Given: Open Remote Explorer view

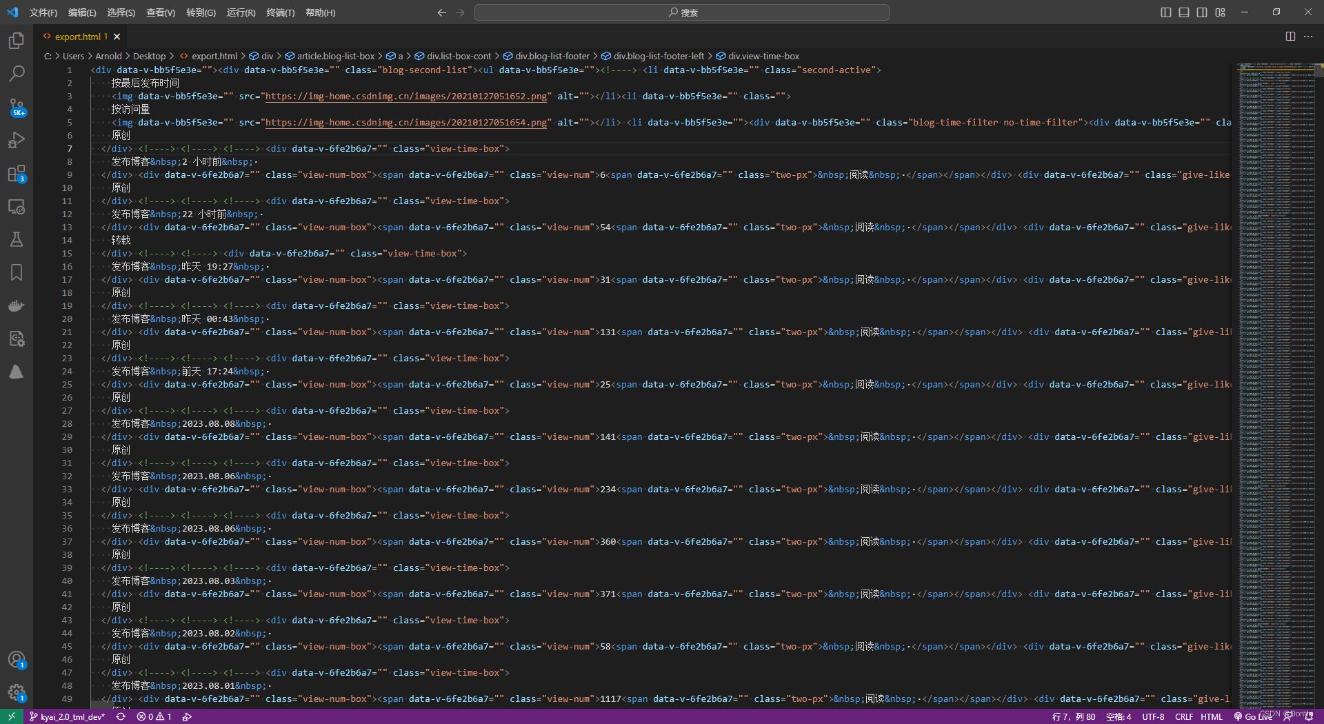Looking at the screenshot, I should pyautogui.click(x=17, y=206).
